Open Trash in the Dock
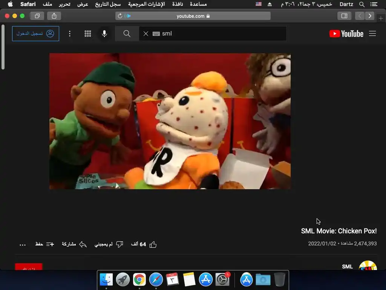The width and height of the screenshot is (386, 290). [x=279, y=280]
